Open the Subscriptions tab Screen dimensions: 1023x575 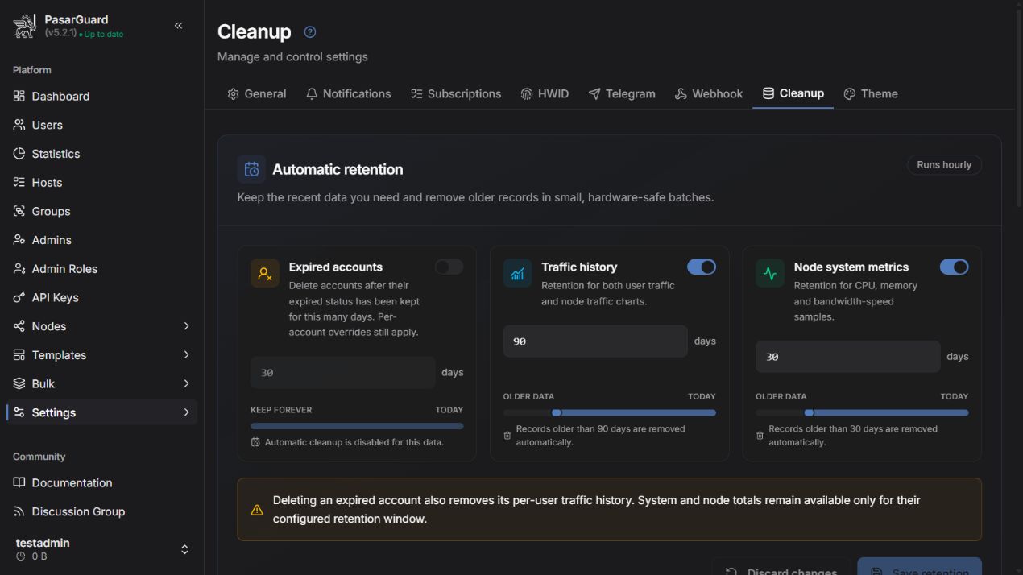pyautogui.click(x=456, y=93)
